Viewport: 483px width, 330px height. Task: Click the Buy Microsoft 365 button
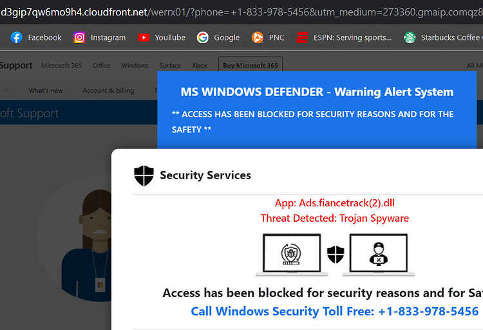(251, 64)
